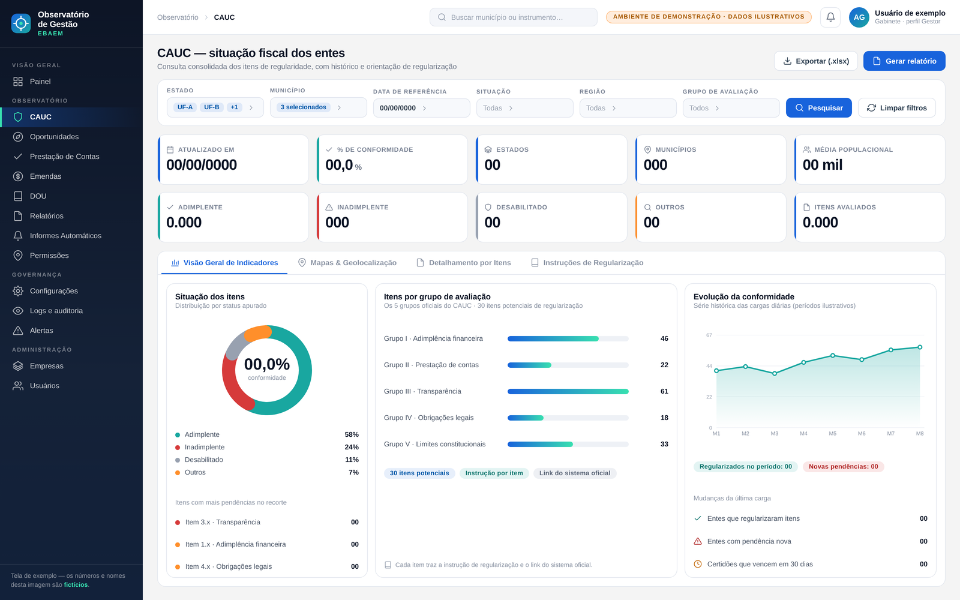Go to Instruções de Regularização tab
This screenshot has width=960, height=600.
[x=587, y=263]
